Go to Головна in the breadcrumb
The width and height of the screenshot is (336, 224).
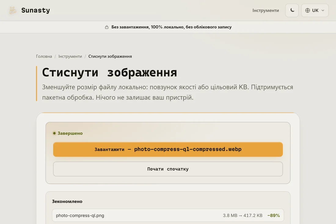pos(44,56)
